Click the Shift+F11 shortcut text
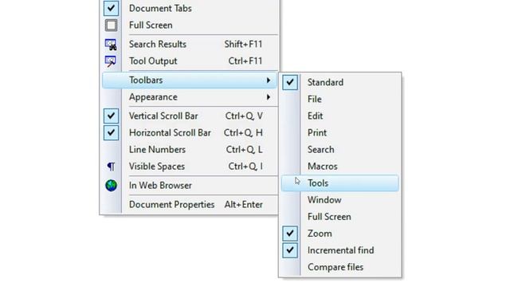The width and height of the screenshot is (510, 287). tap(243, 45)
